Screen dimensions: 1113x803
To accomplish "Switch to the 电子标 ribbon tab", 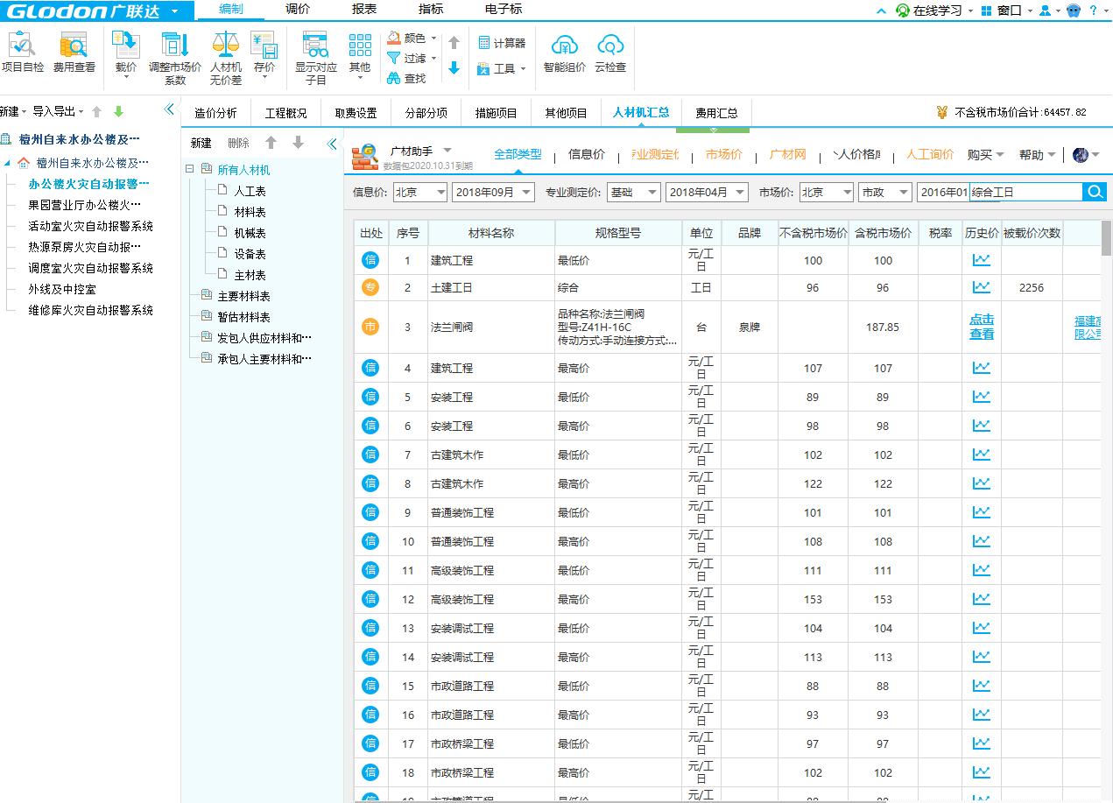I will point(504,9).
